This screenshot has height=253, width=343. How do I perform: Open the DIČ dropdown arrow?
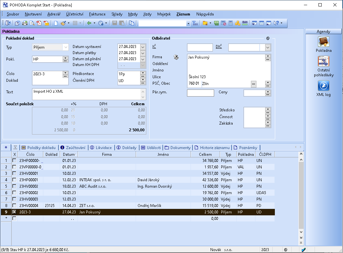click(267, 48)
